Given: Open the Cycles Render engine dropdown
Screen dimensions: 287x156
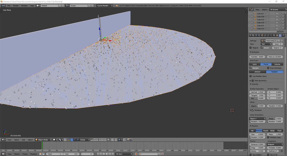Looking at the screenshot, I should [x=105, y=6].
